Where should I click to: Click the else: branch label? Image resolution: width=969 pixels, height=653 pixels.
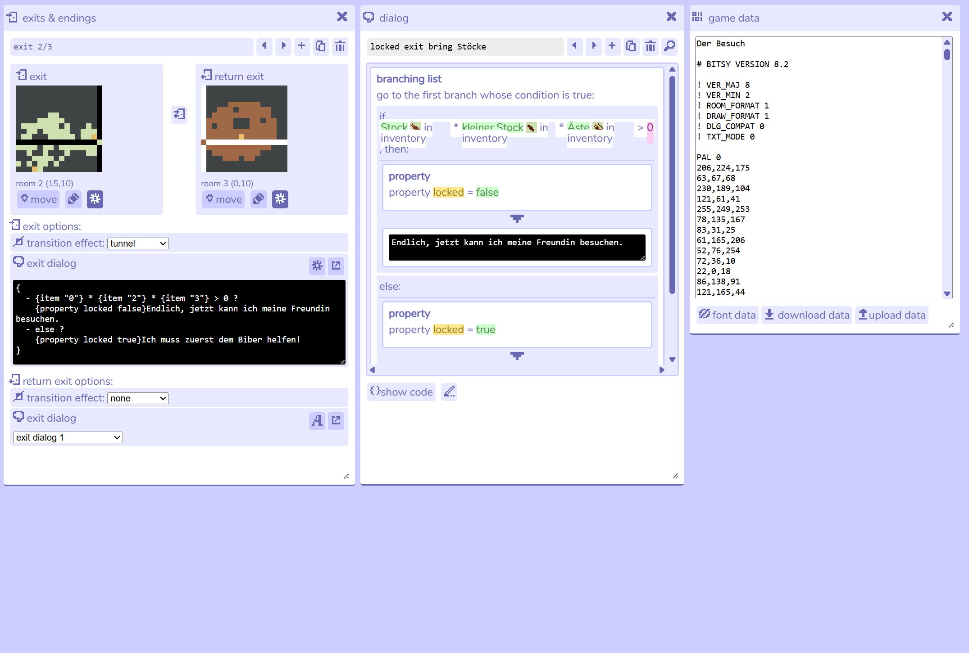click(390, 287)
